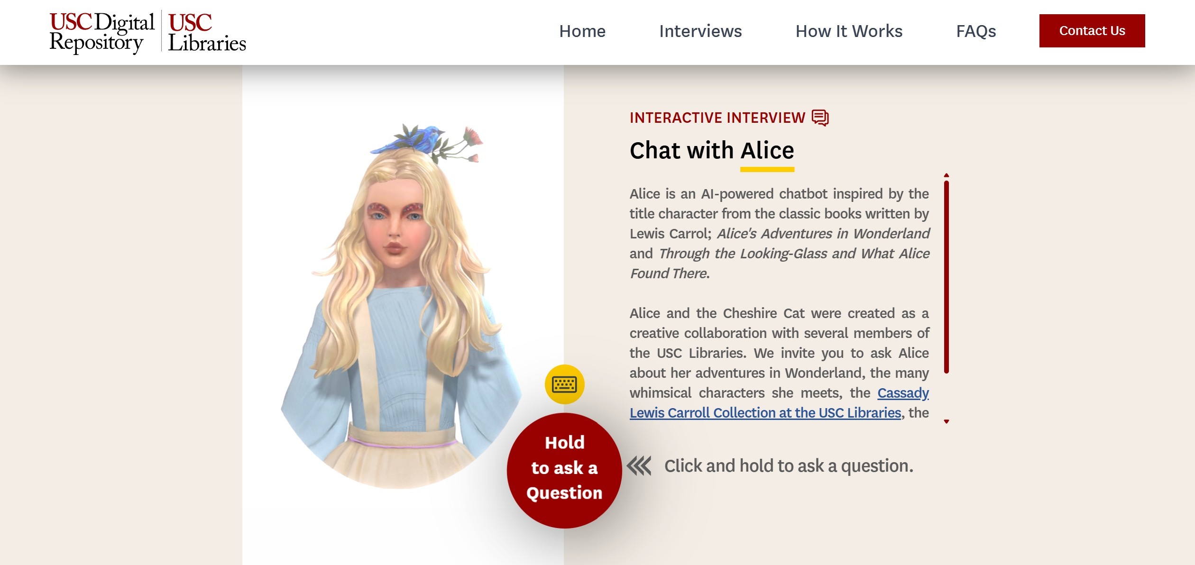The width and height of the screenshot is (1195, 565).
Task: Click the 'Click and hold to ask' hint text
Action: click(789, 466)
